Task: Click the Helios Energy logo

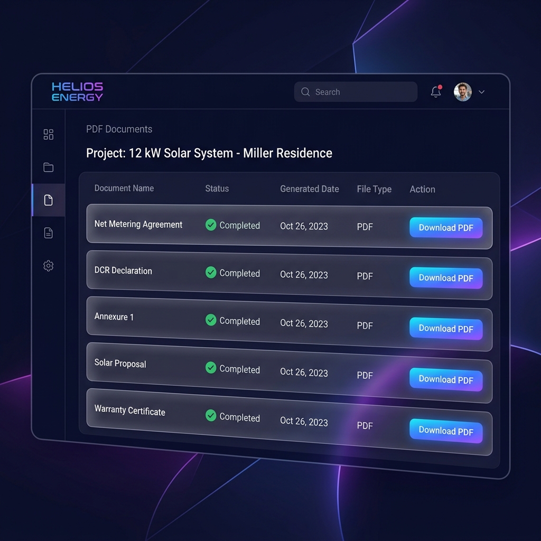Action: tap(77, 92)
